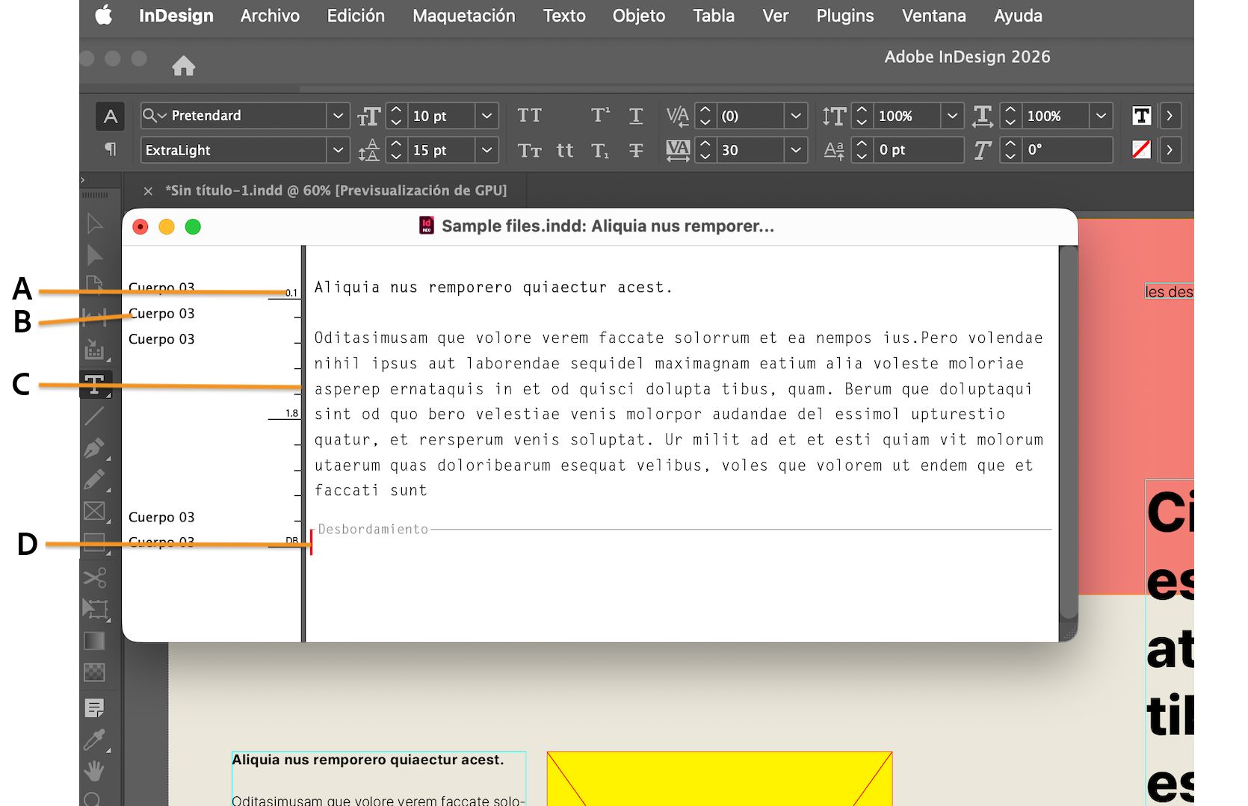Toggle All Caps formatting
1248x806 pixels.
[529, 116]
